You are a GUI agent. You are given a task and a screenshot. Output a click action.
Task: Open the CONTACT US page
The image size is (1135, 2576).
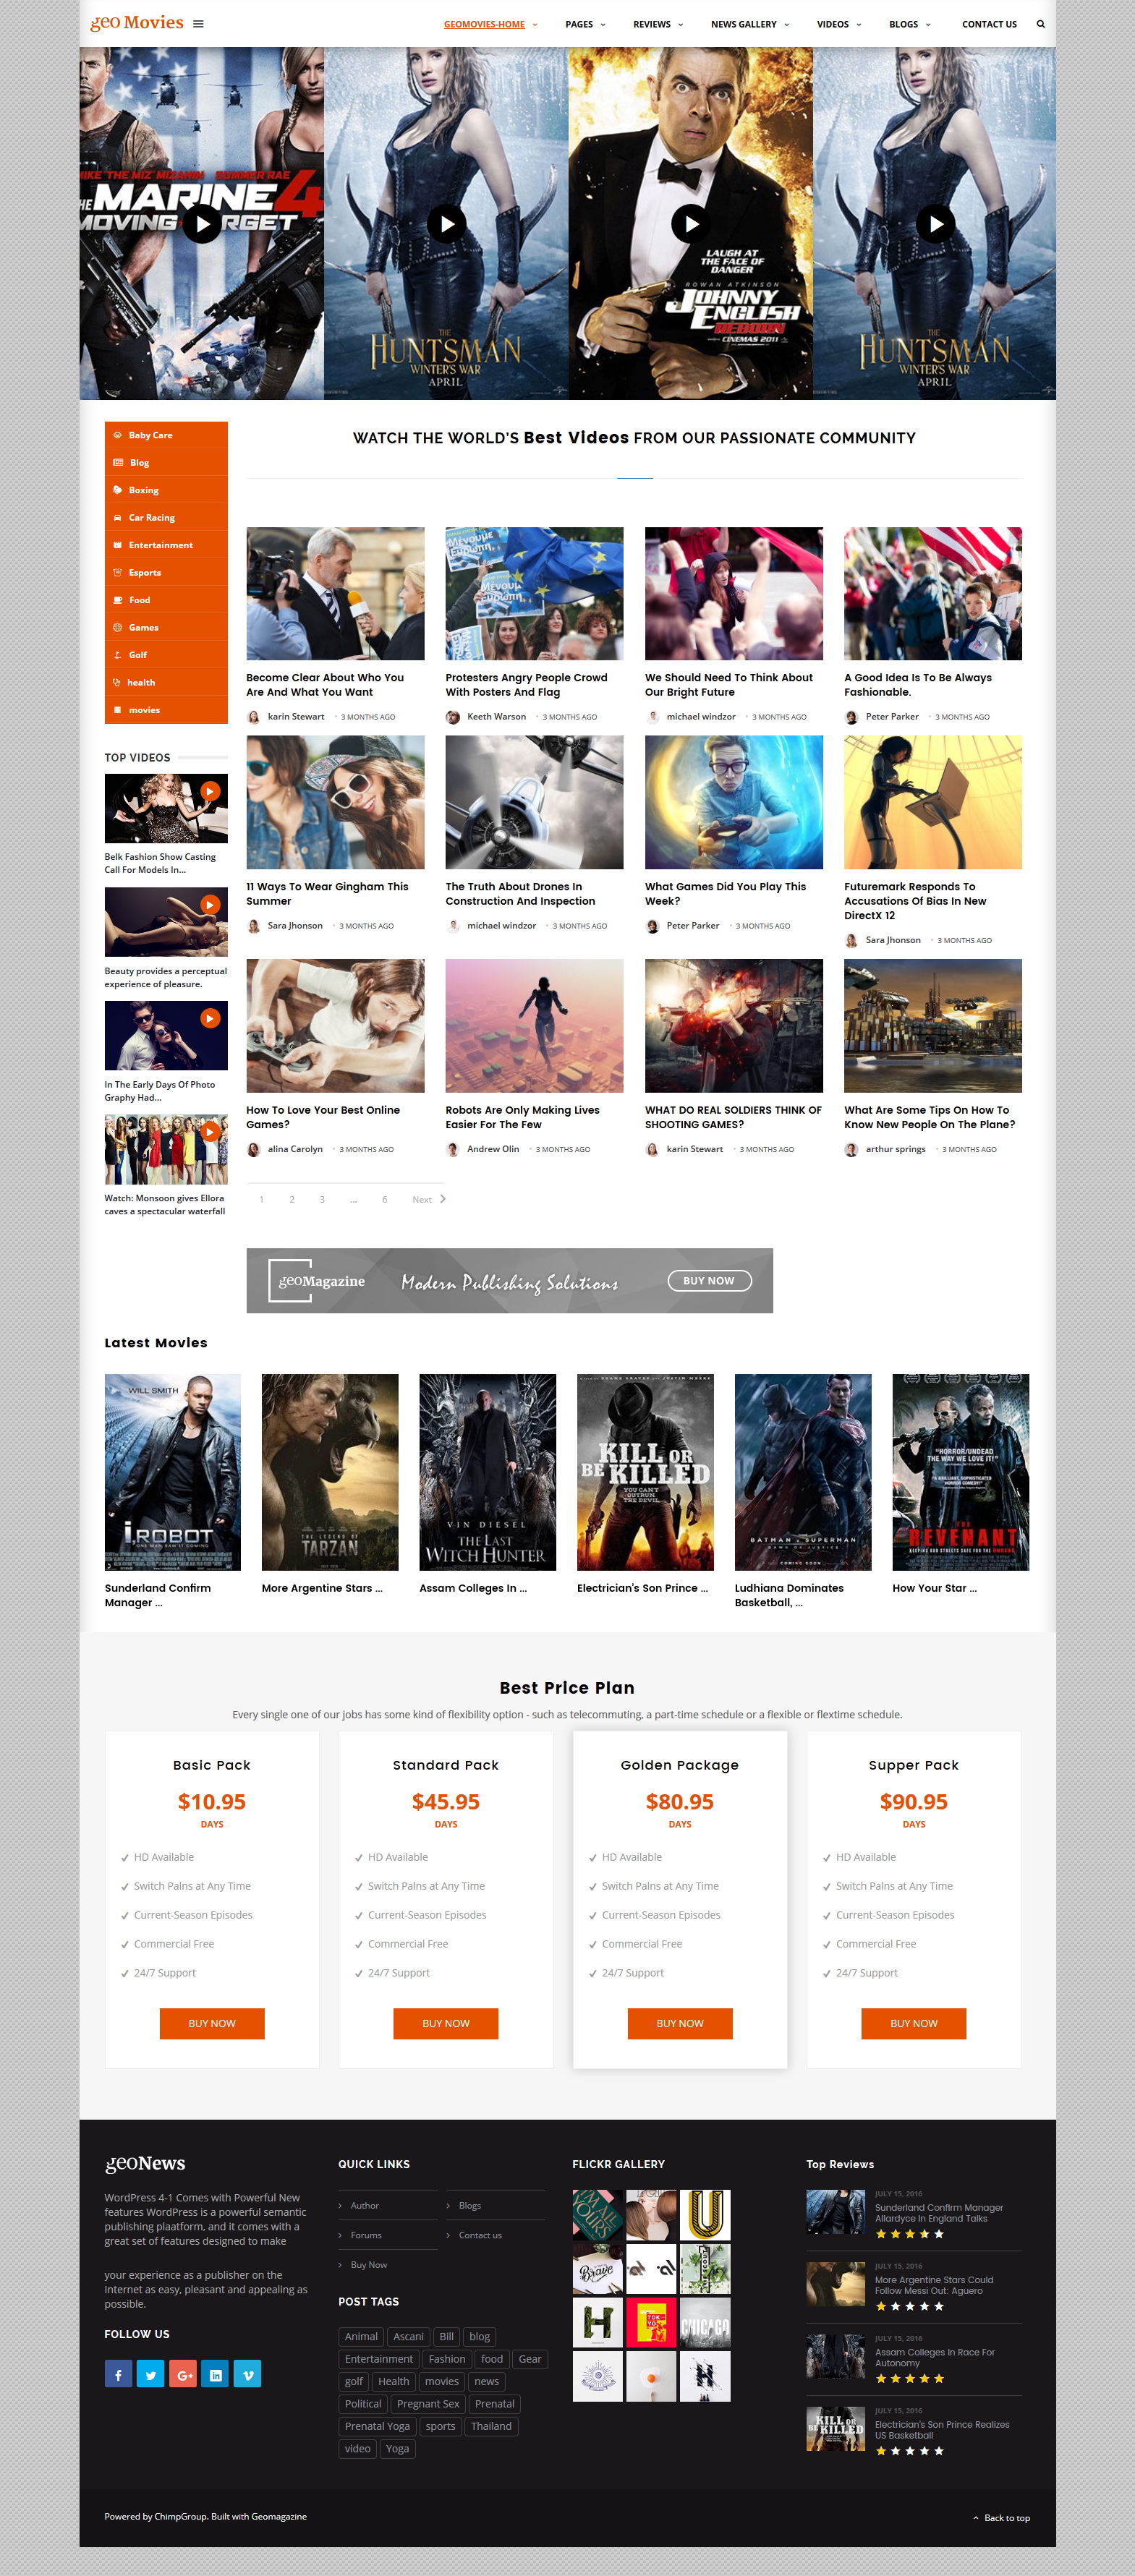(x=989, y=24)
